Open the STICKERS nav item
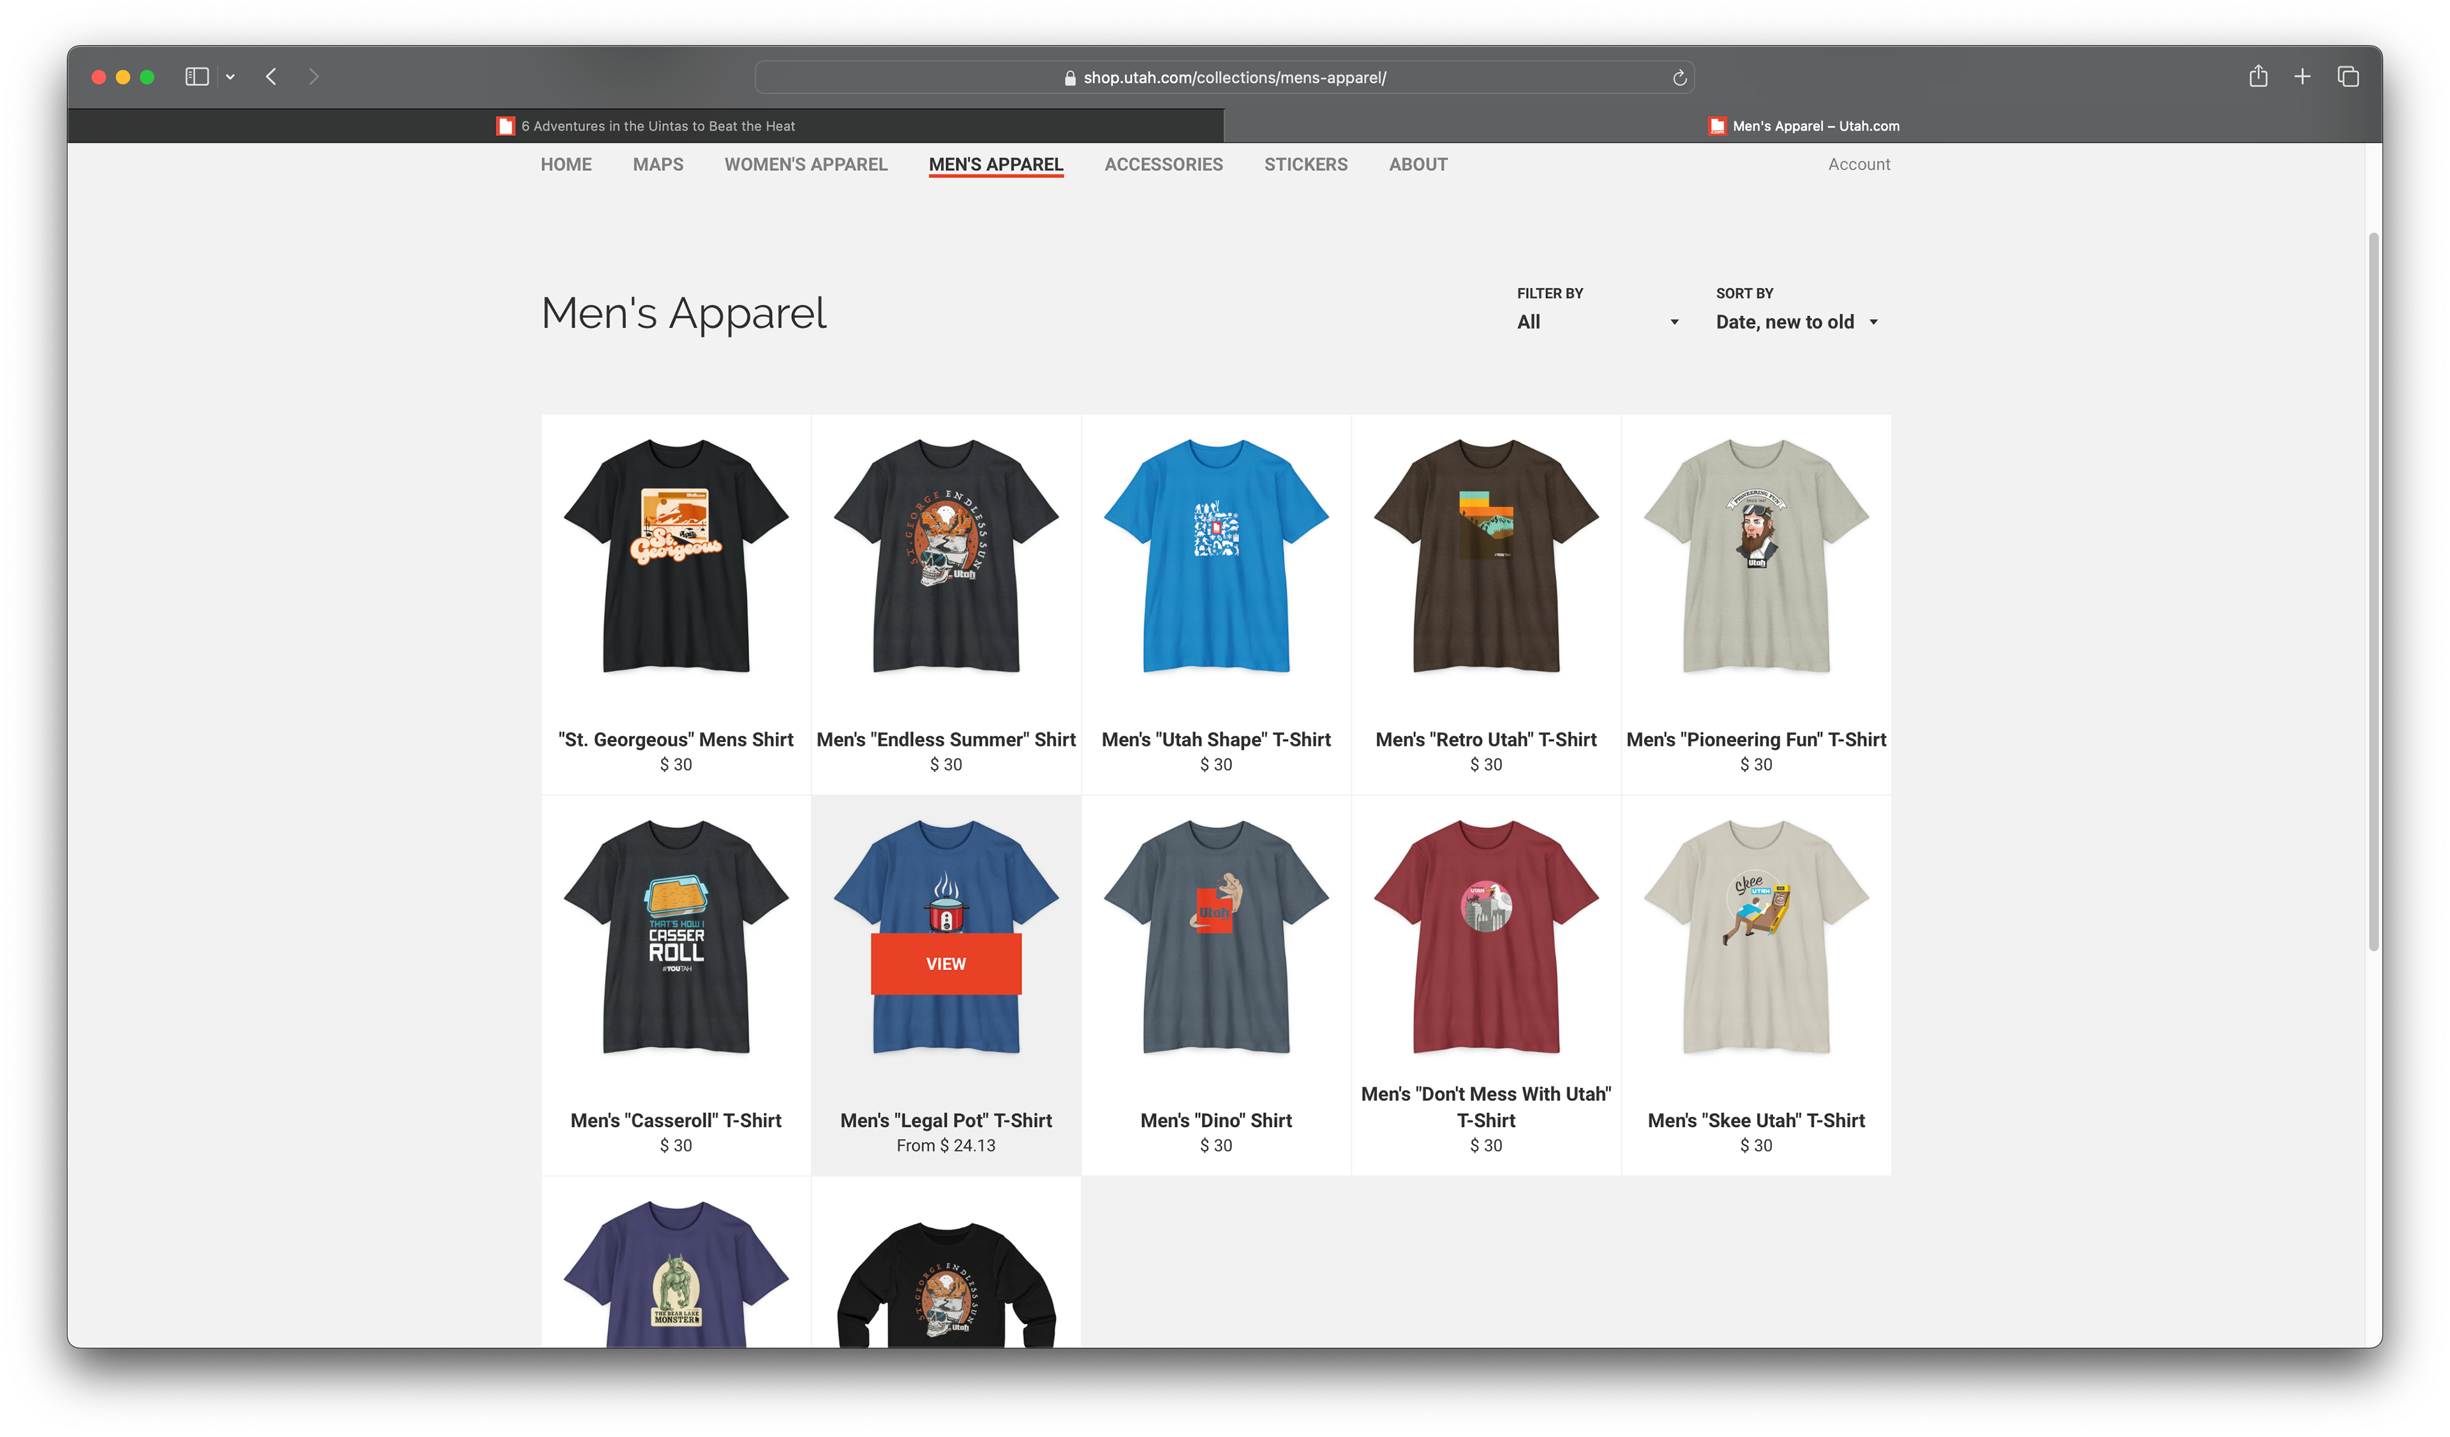This screenshot has width=2450, height=1437. tap(1305, 164)
